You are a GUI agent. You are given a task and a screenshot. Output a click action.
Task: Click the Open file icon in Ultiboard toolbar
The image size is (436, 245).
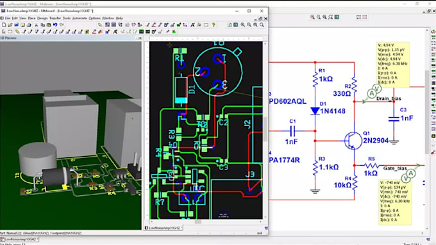(x=10, y=25)
